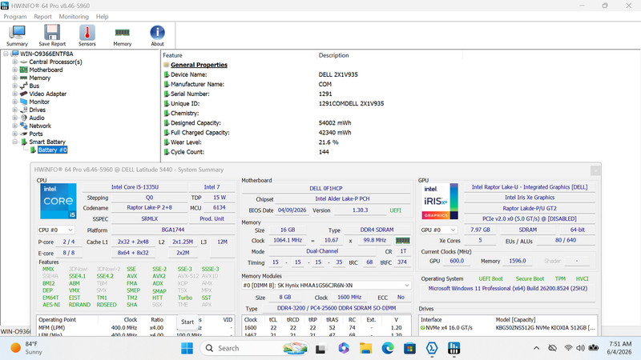
Task: Click the Save Report floppy icon
Action: point(52,35)
